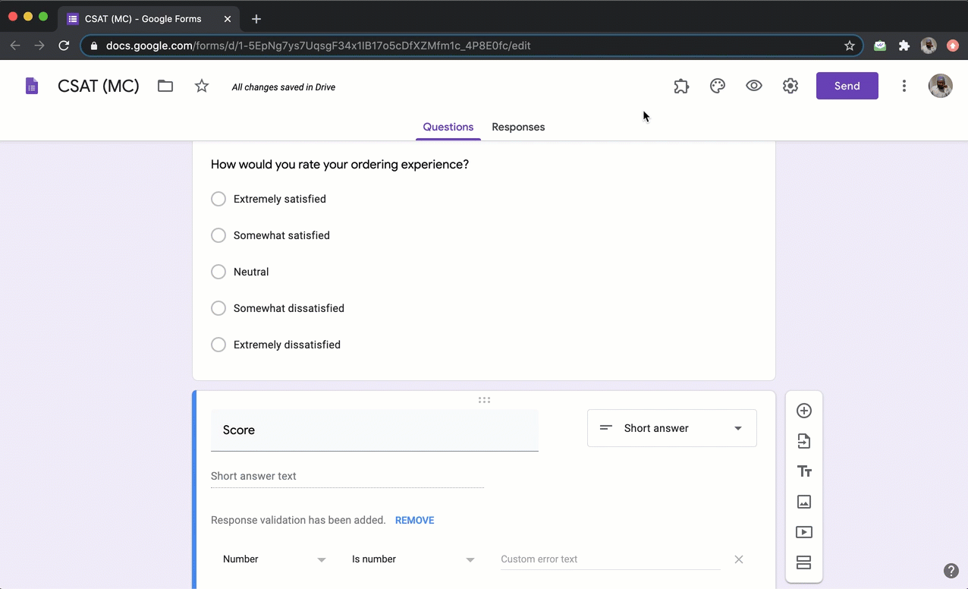This screenshot has width=968, height=589.
Task: Add video from the sidebar toolbar
Action: 804,532
